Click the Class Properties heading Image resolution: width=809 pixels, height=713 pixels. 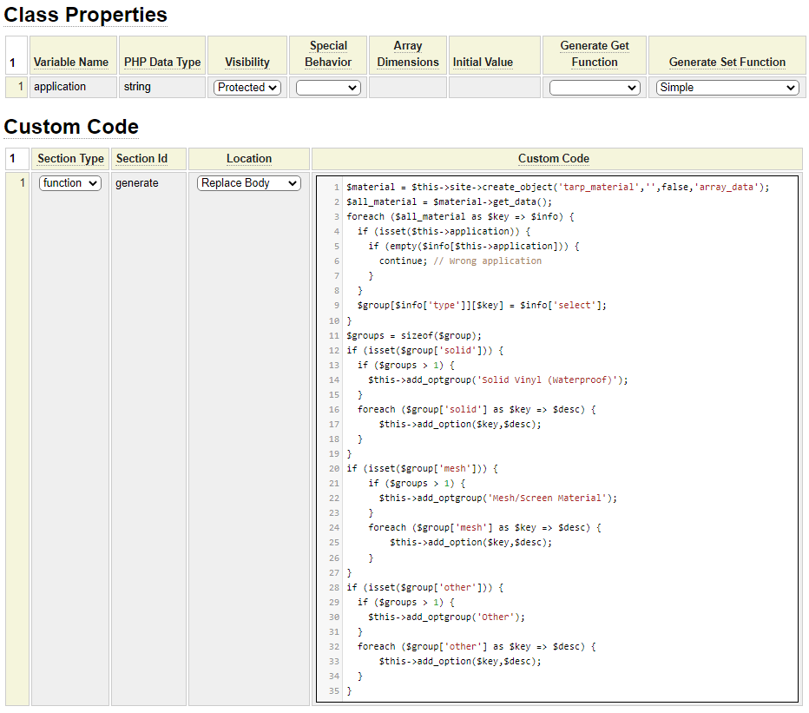(x=86, y=15)
